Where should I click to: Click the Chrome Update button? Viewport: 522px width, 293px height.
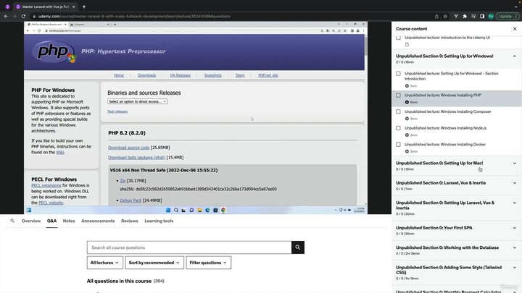click(x=505, y=16)
